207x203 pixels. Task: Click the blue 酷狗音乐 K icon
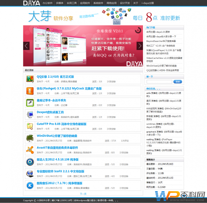point(30,185)
